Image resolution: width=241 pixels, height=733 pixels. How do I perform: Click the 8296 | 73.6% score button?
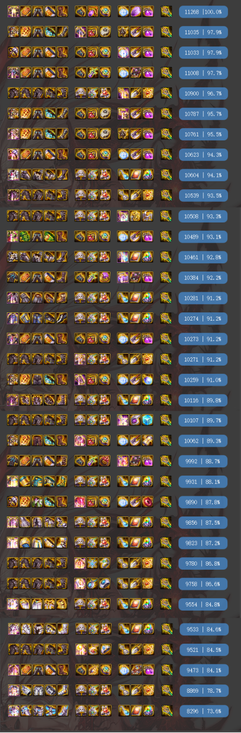203,710
